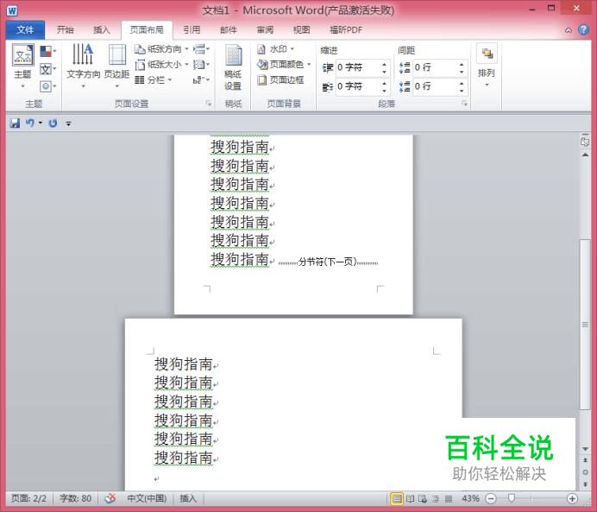The width and height of the screenshot is (597, 512).
Task: Undo last action
Action: [x=29, y=123]
